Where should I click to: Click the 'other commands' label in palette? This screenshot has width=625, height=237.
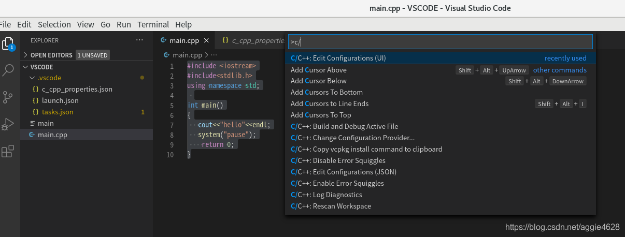coord(560,70)
